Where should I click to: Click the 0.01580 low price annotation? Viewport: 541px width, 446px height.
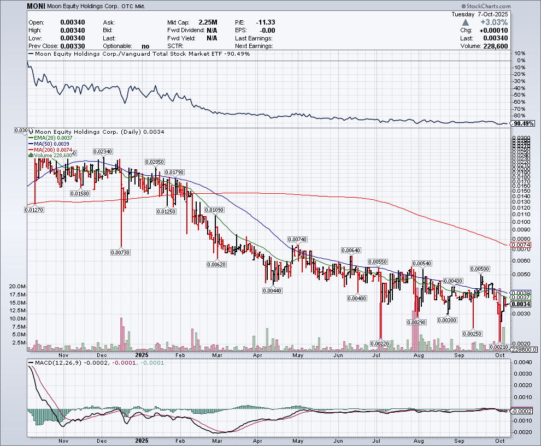coord(80,194)
